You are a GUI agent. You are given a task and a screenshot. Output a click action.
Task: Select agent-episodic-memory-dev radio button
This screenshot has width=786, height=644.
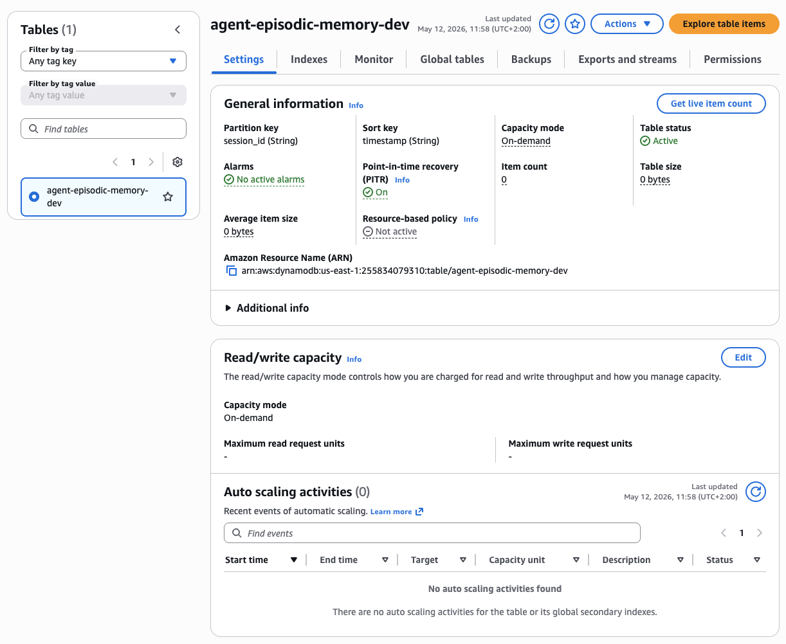pyautogui.click(x=34, y=197)
